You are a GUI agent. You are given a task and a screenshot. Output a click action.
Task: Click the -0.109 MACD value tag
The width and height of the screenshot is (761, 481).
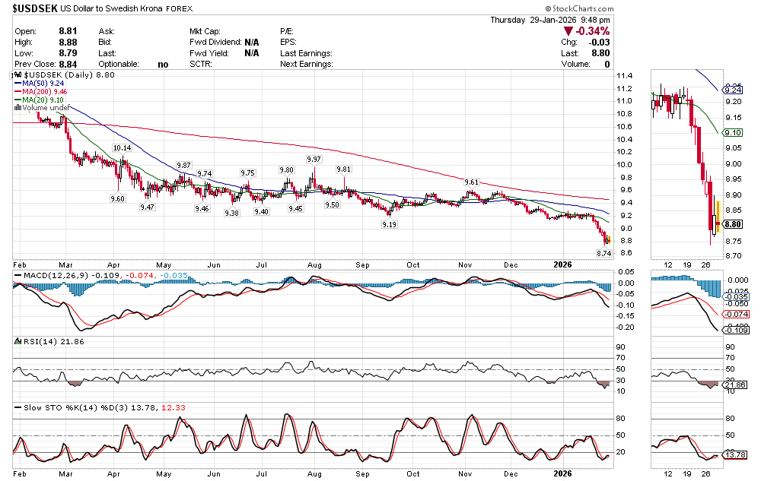click(734, 330)
